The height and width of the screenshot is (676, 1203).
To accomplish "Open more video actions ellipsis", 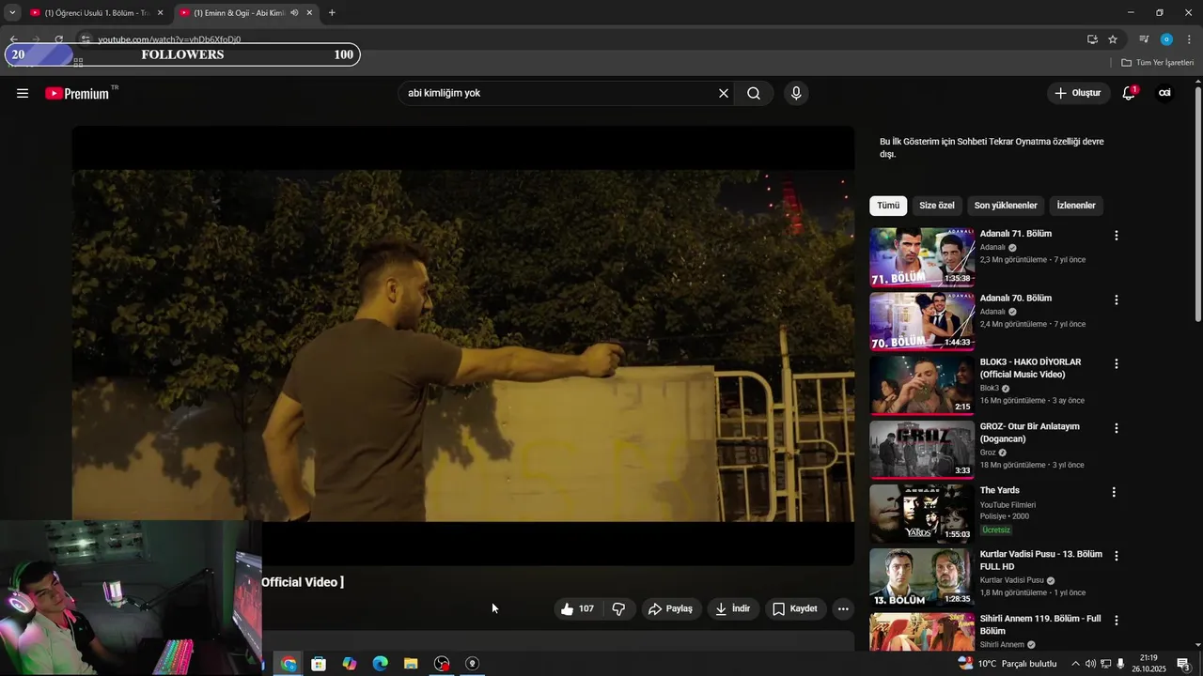I will point(843,608).
